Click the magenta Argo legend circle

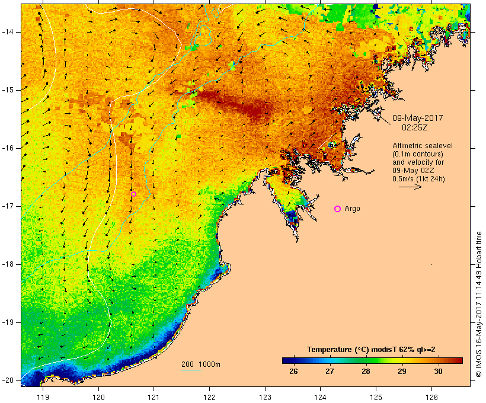[x=338, y=209]
